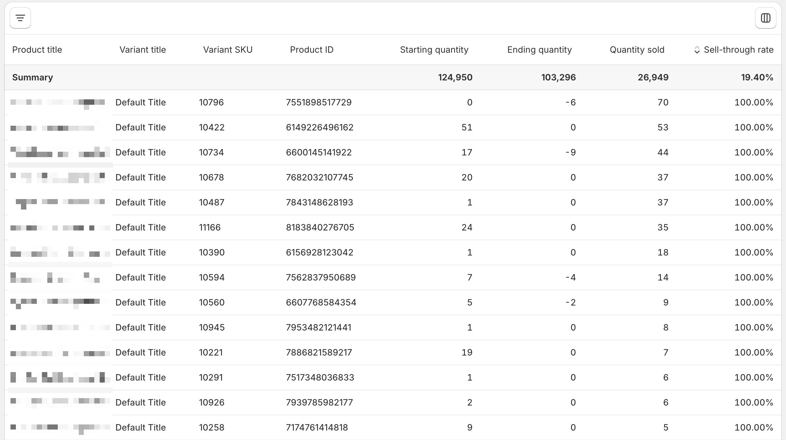Select product ID 7843148628193

click(x=319, y=202)
